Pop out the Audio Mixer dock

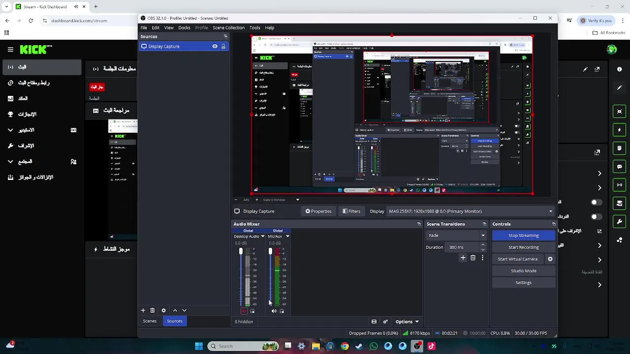click(419, 224)
